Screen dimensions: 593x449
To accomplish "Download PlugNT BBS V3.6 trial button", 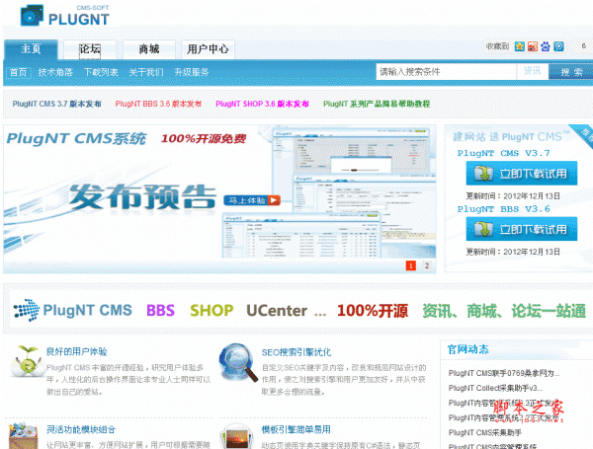I will pos(522,229).
